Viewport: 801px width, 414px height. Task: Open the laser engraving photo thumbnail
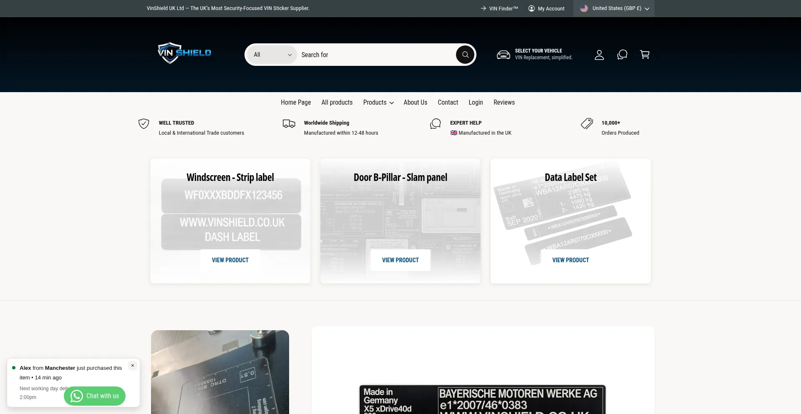click(220, 372)
